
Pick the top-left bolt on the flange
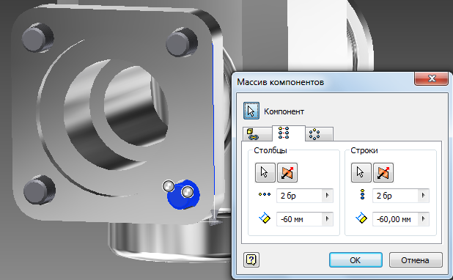[x=37, y=37]
